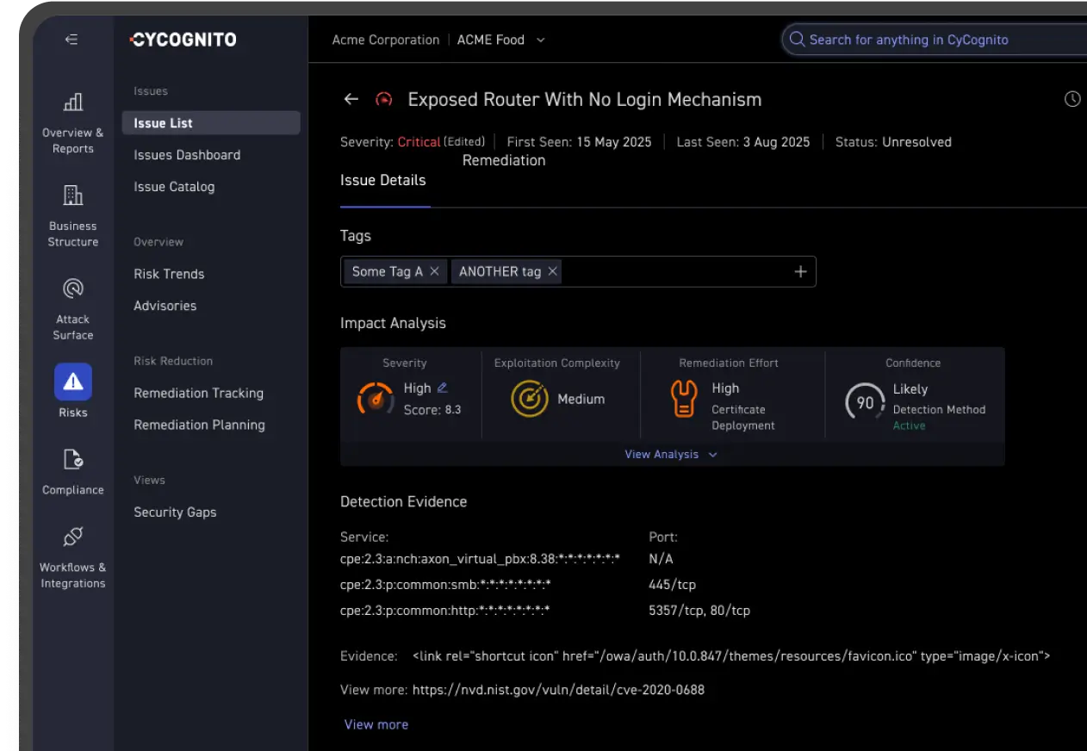1087x751 pixels.
Task: Remove the 'ANOTHER tag' tag
Action: pos(553,271)
